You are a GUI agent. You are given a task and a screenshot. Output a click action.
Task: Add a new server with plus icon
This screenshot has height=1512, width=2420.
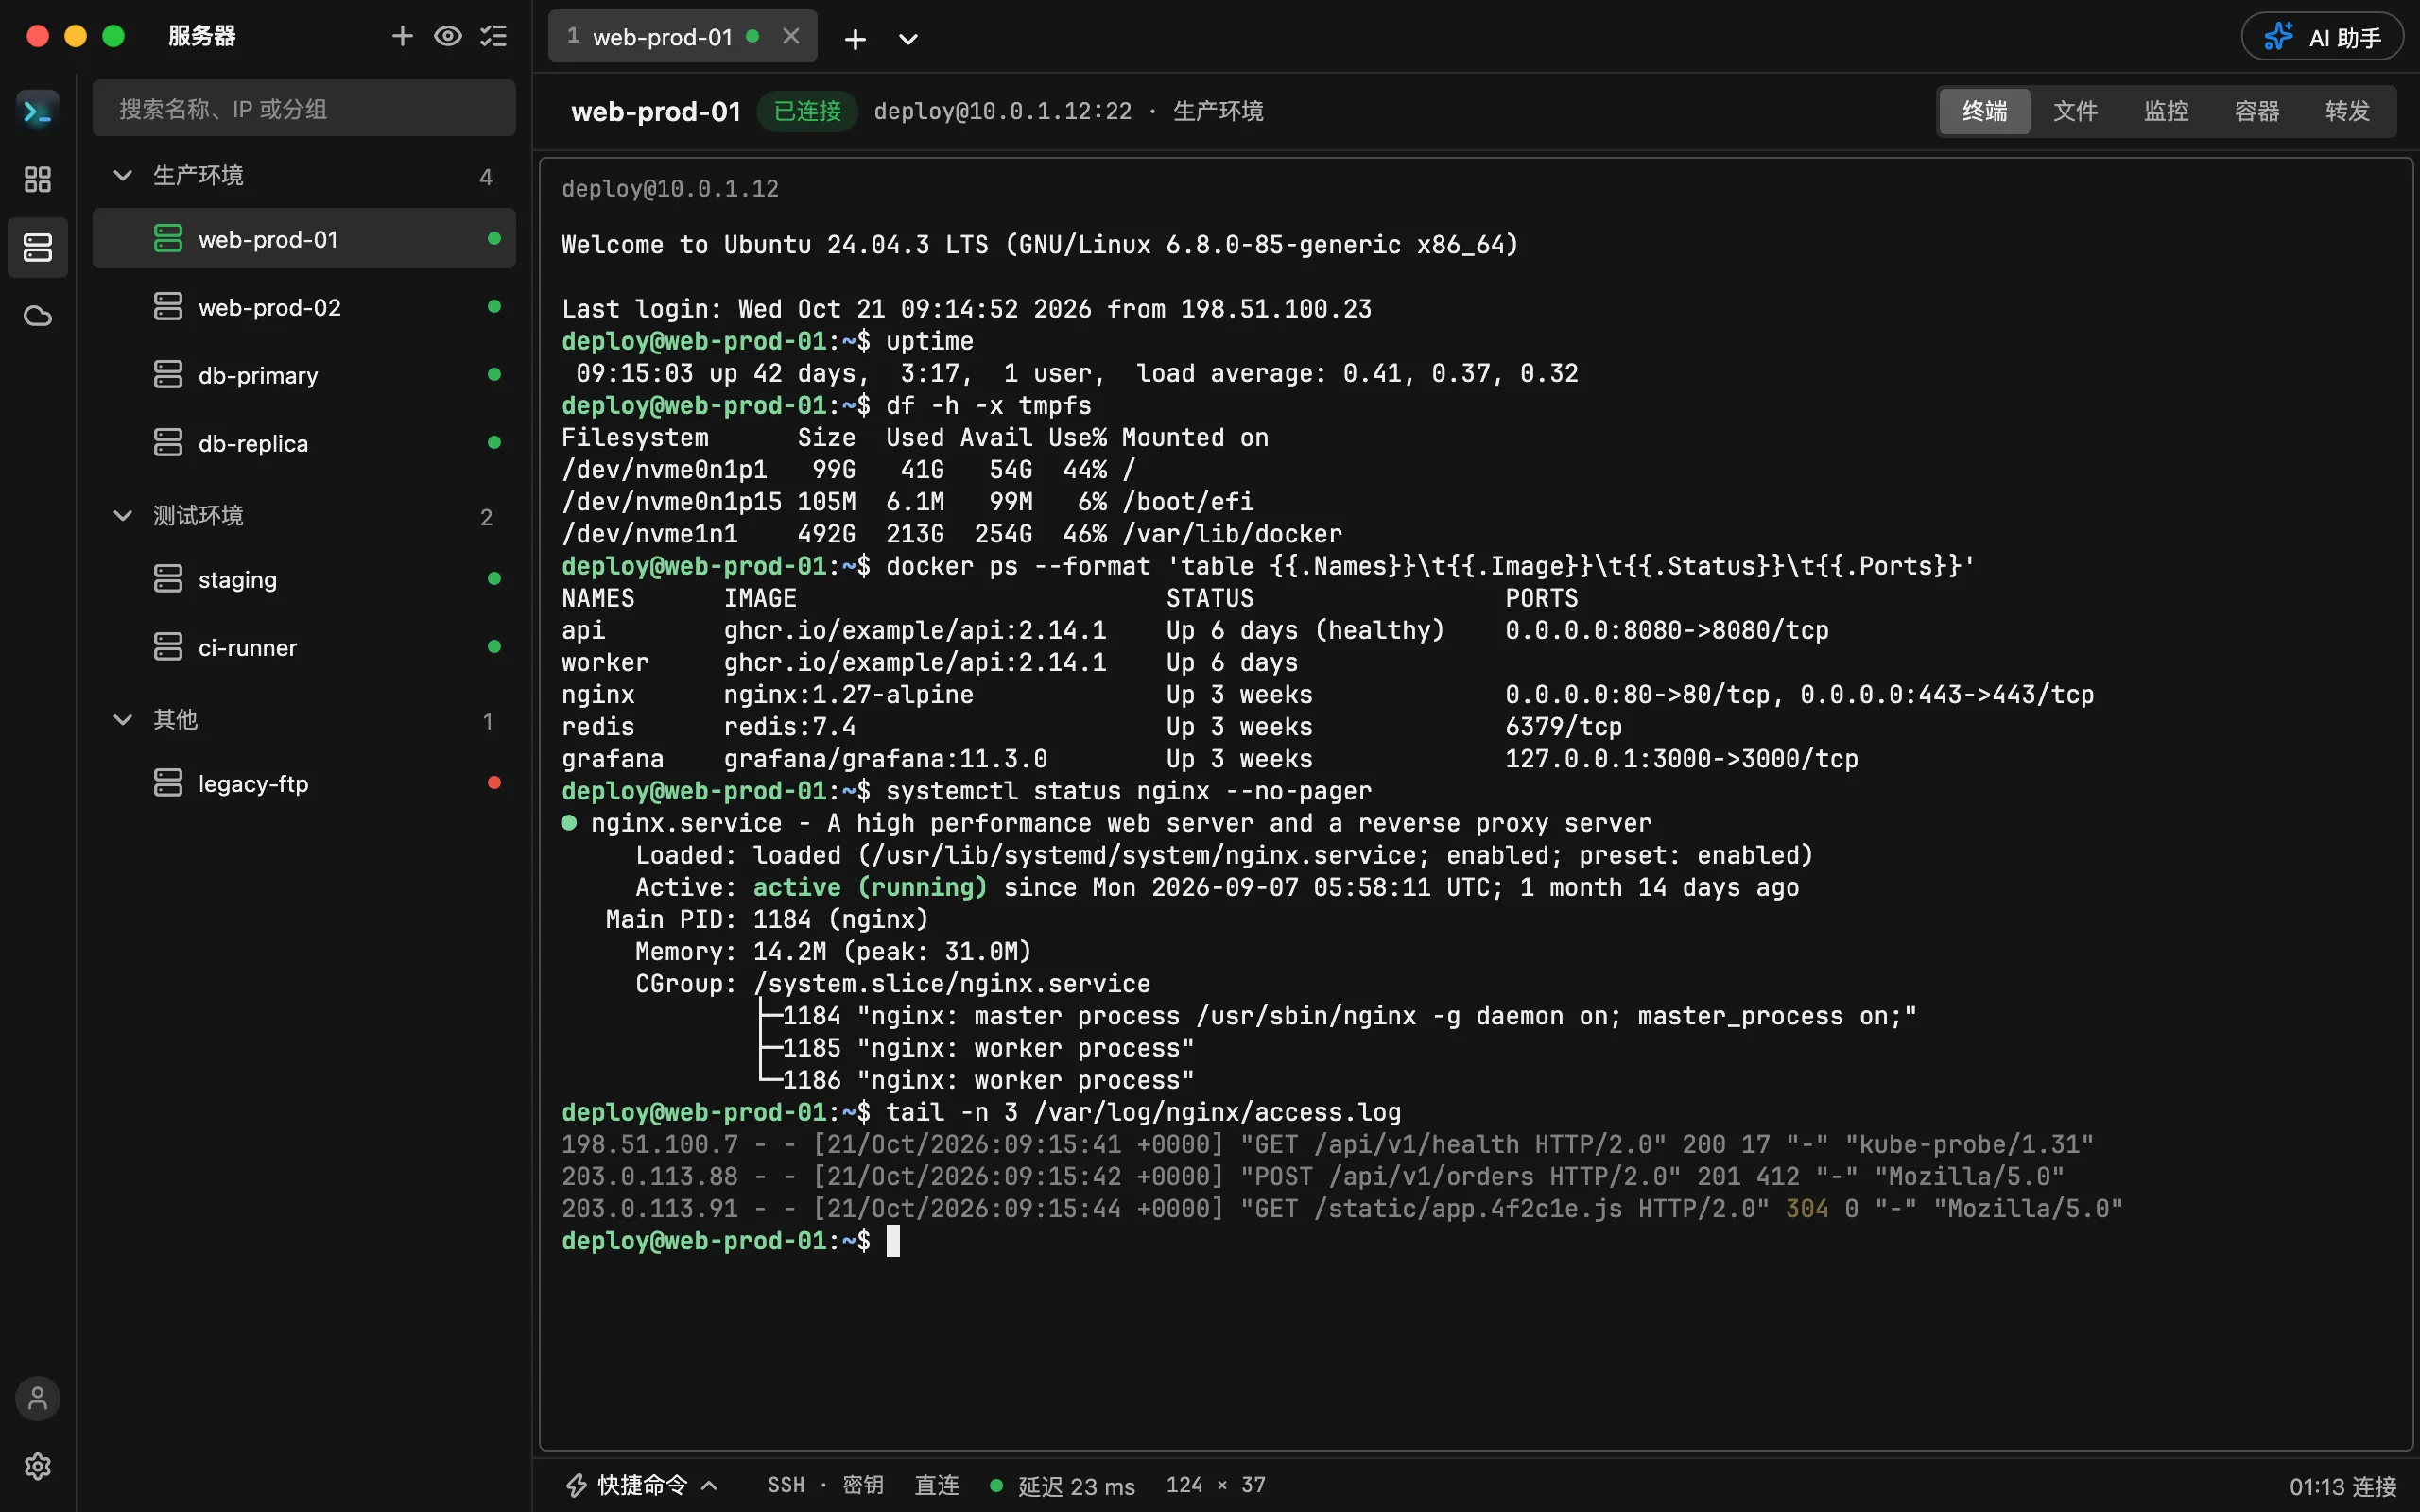click(402, 37)
